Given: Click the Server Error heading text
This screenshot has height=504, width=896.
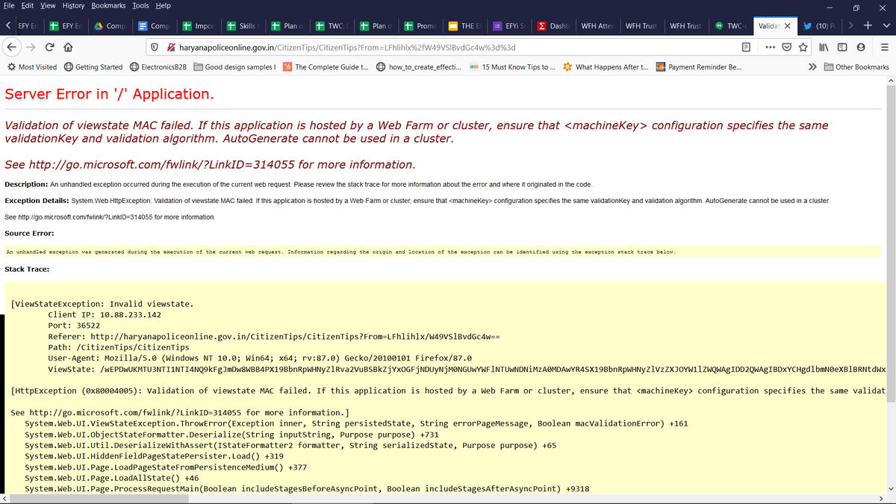Looking at the screenshot, I should pyautogui.click(x=109, y=94).
